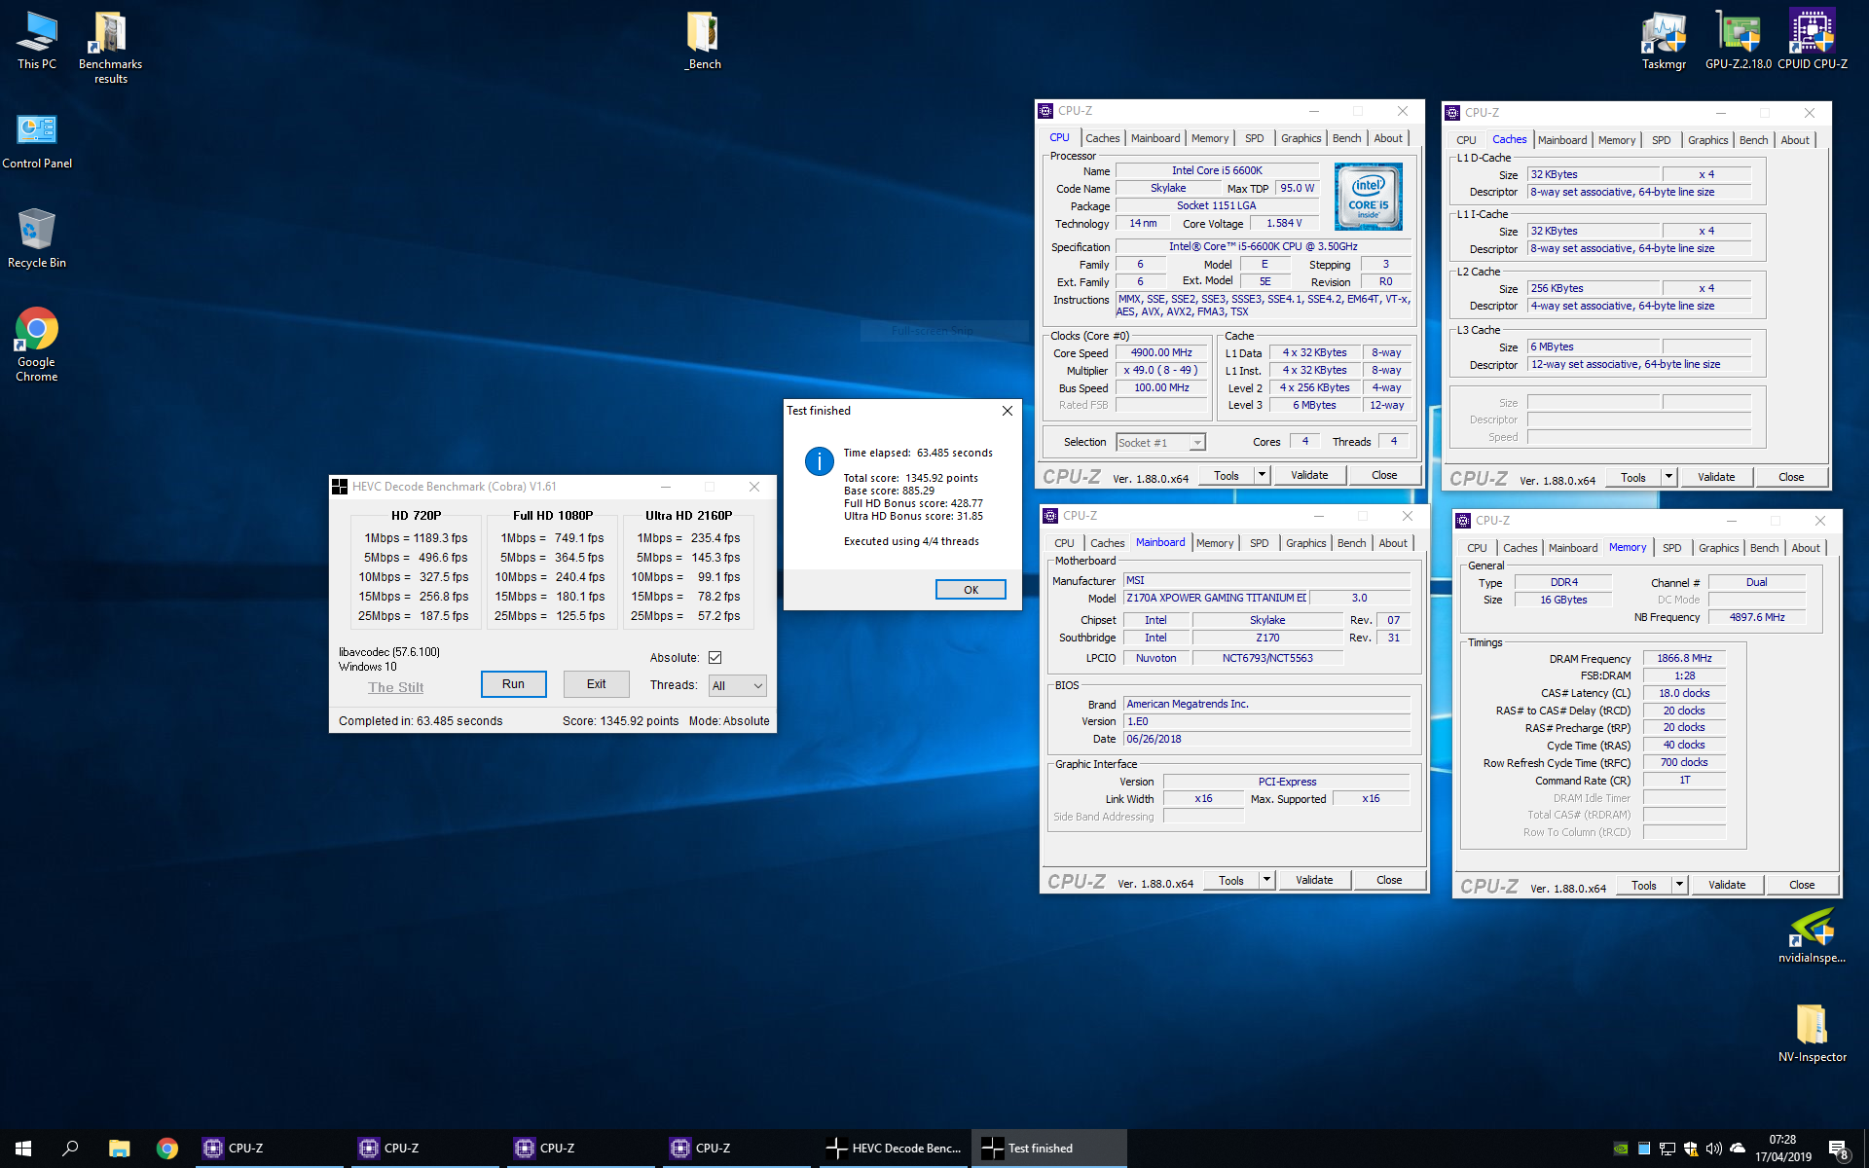Click the Multiplier x 49.0 field

coord(1161,370)
